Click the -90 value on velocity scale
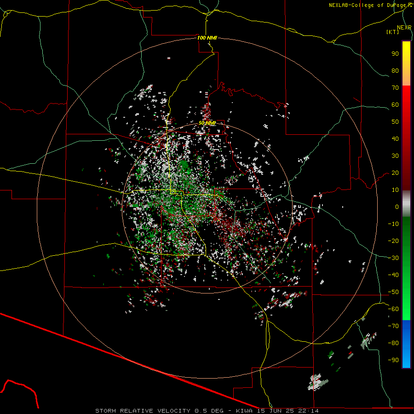Viewport: 414px width, 414px height. [393, 360]
